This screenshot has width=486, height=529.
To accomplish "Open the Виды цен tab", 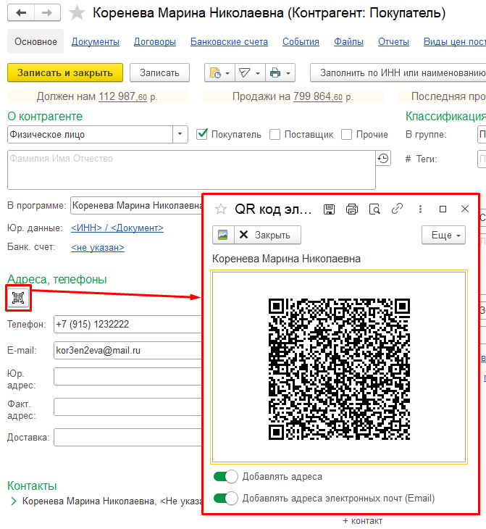I will point(455,42).
